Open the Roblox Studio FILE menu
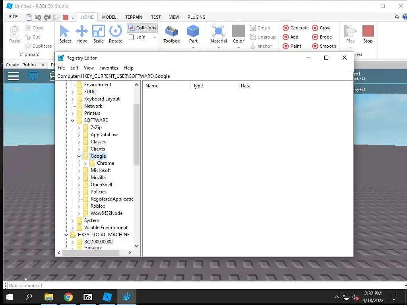This screenshot has height=305, width=407. pyautogui.click(x=13, y=17)
